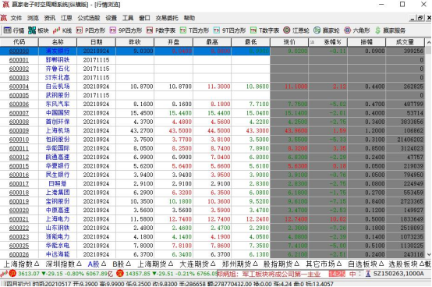Sort by the 振幅 column header
This screenshot has width=432, height=287.
coord(366,42)
